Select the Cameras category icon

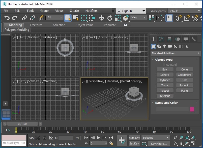170,46
